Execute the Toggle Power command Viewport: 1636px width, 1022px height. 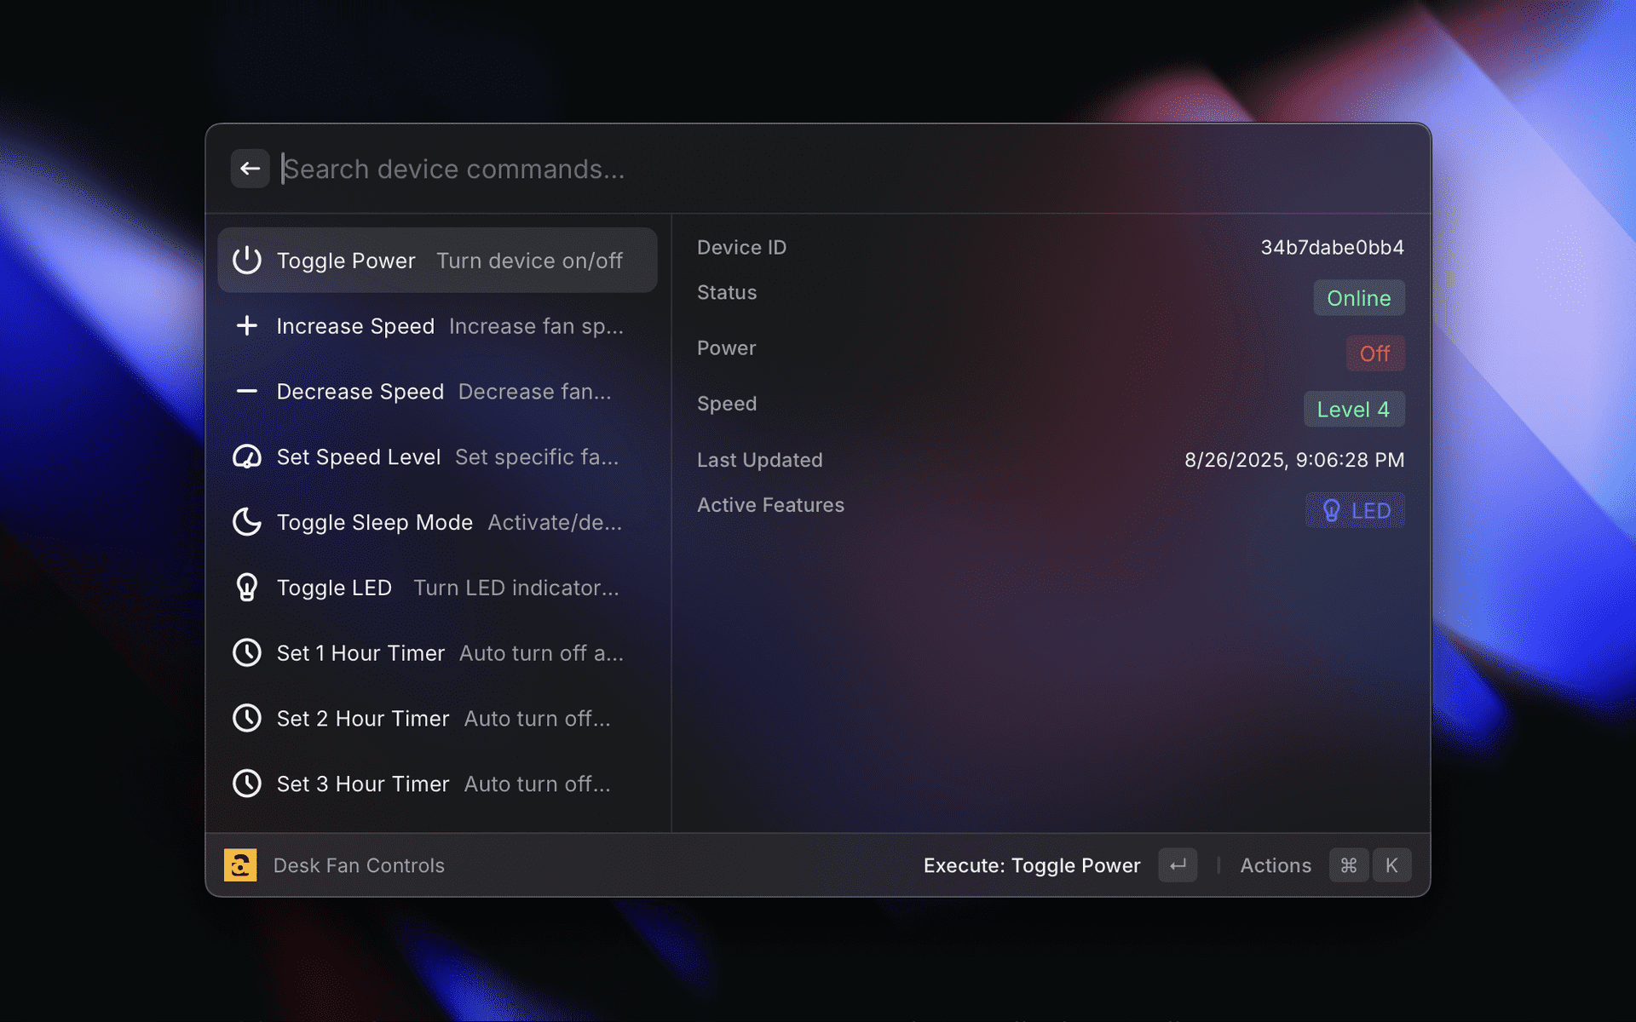pyautogui.click(x=1031, y=864)
